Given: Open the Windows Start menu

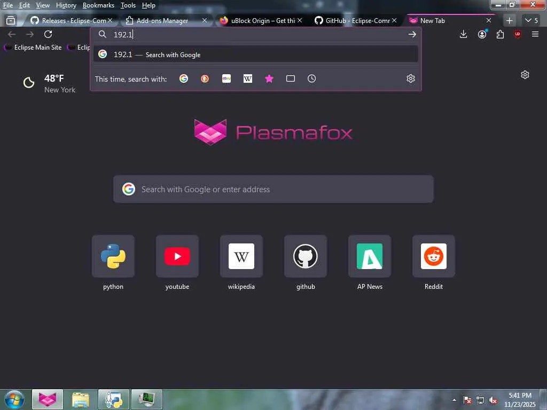Looking at the screenshot, I should pyautogui.click(x=14, y=399).
